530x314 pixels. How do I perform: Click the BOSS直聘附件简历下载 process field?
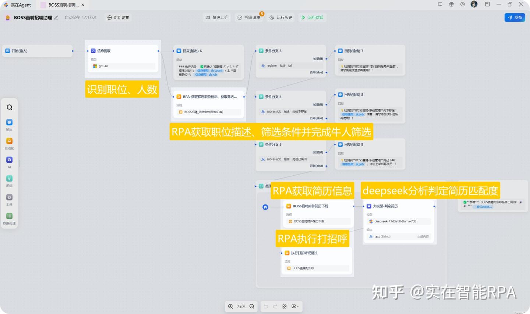coord(318,221)
